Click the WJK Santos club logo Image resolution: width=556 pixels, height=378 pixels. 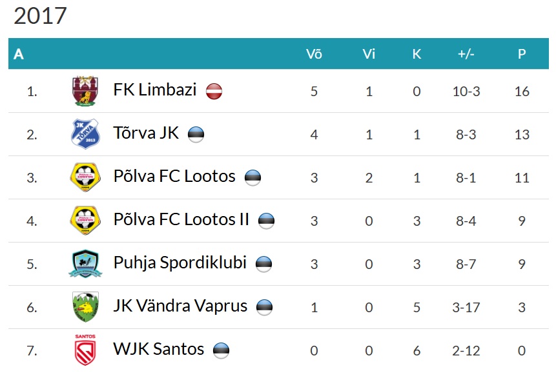coord(85,350)
